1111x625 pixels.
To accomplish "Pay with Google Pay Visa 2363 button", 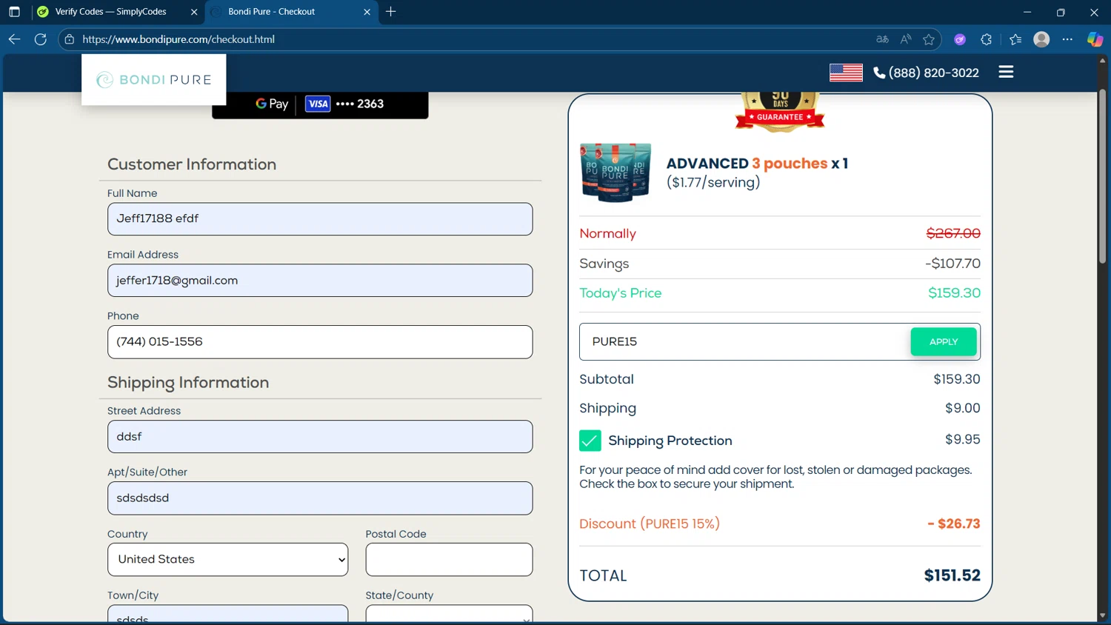I will coord(320,104).
